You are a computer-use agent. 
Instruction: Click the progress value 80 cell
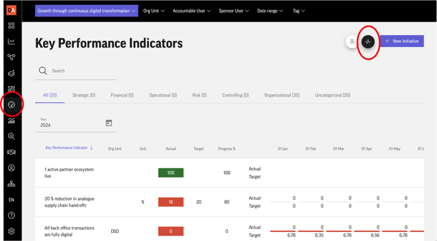[227, 202]
